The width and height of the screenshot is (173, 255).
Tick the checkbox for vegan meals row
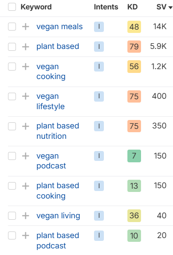[12, 27]
